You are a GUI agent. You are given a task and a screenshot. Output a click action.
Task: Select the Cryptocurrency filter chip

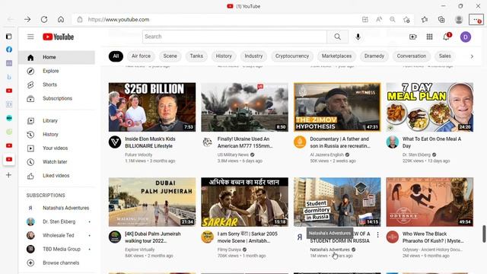[x=292, y=56]
